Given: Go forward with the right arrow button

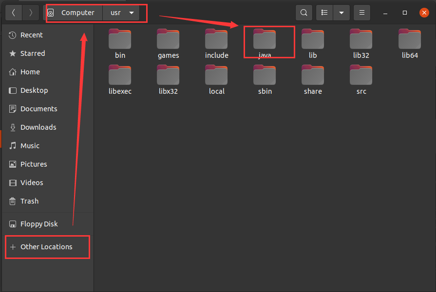Looking at the screenshot, I should pos(31,13).
